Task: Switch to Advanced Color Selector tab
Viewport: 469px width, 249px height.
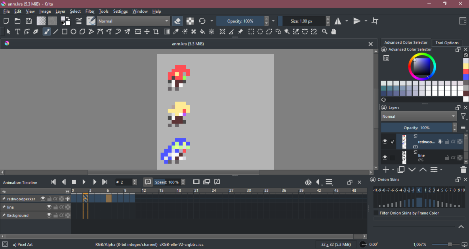Action: tap(406, 42)
